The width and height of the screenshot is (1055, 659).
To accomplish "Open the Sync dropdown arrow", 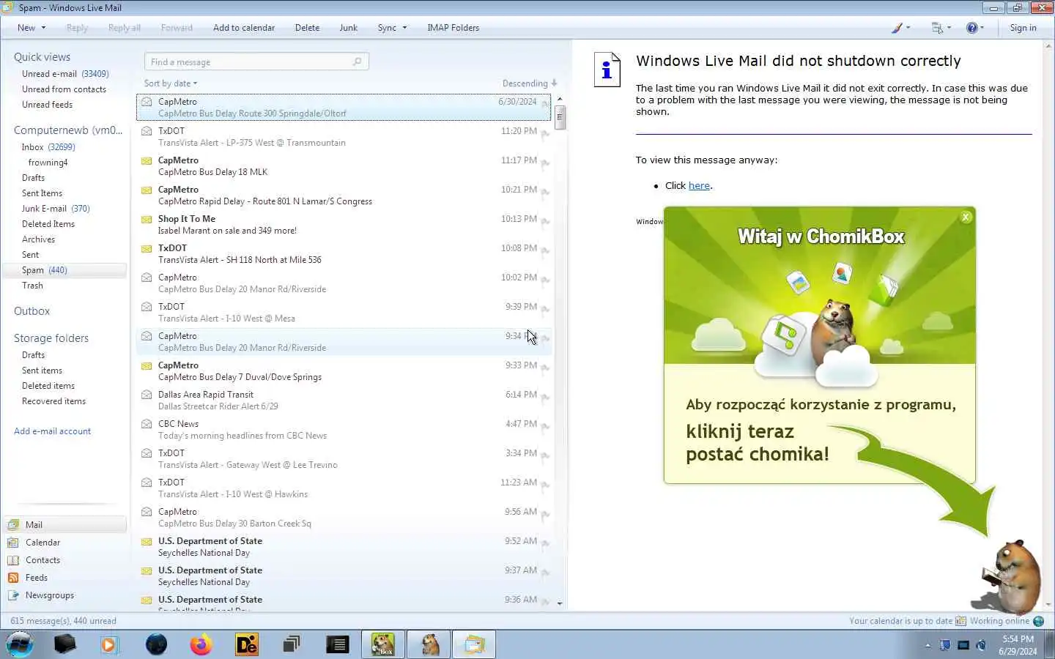I will point(404,28).
